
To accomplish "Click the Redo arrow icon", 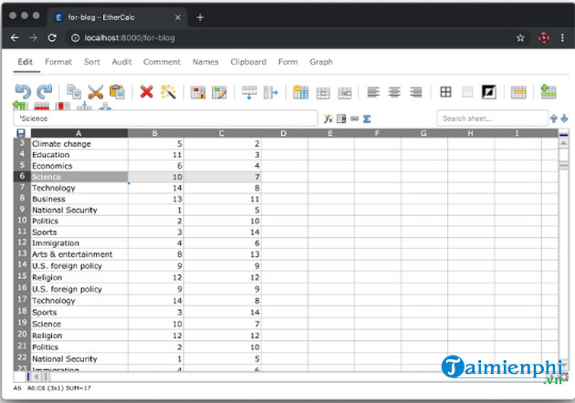I will [44, 91].
